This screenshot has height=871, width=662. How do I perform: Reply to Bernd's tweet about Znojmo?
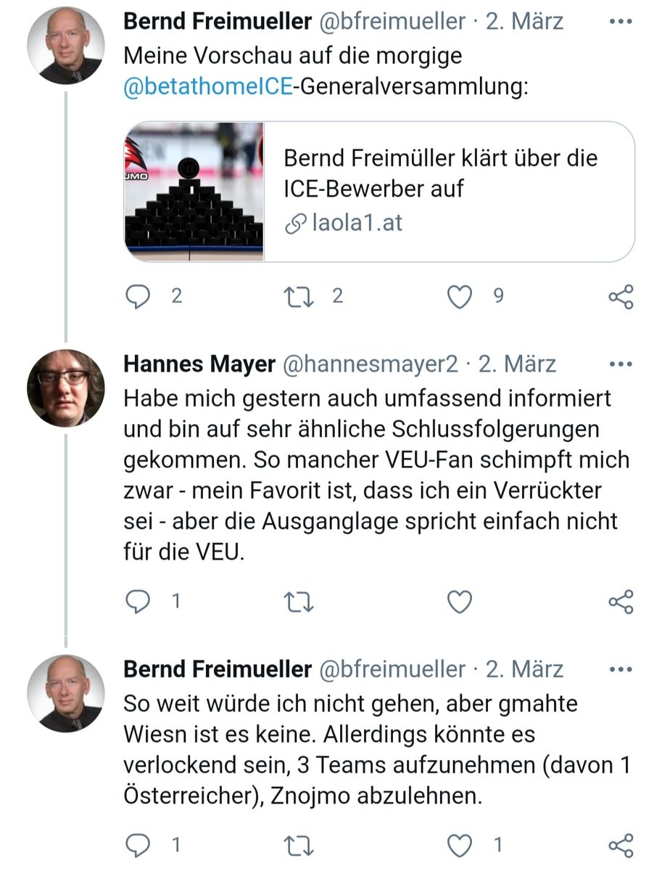pos(138,845)
